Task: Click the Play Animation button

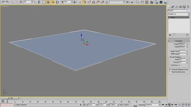Action: click(170, 105)
